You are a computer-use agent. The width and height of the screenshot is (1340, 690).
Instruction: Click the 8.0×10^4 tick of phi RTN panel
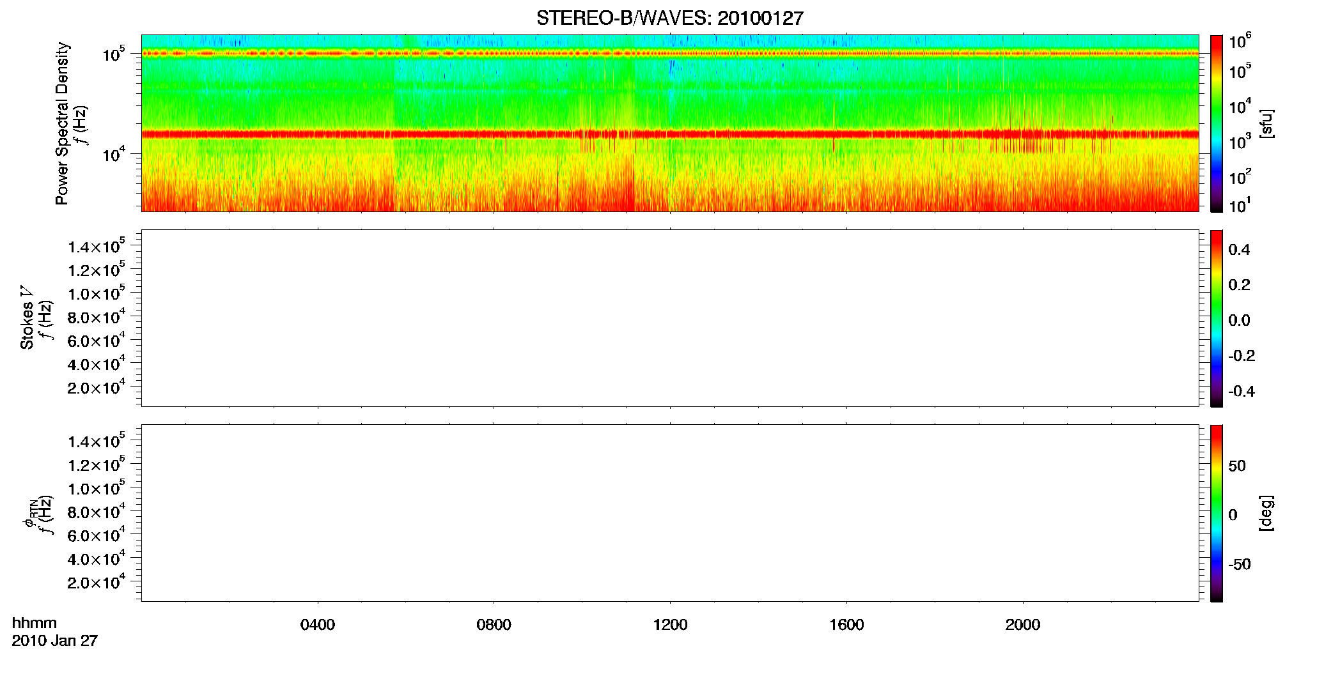[x=97, y=511]
